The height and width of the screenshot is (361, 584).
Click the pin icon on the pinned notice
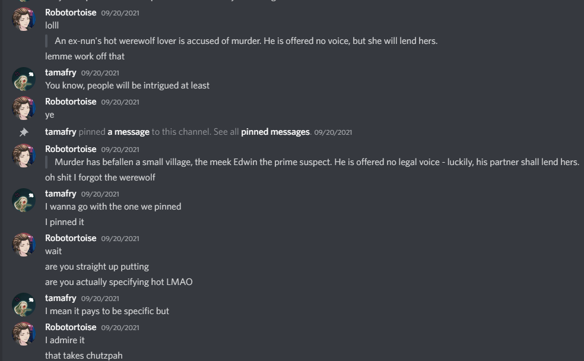[x=24, y=132]
